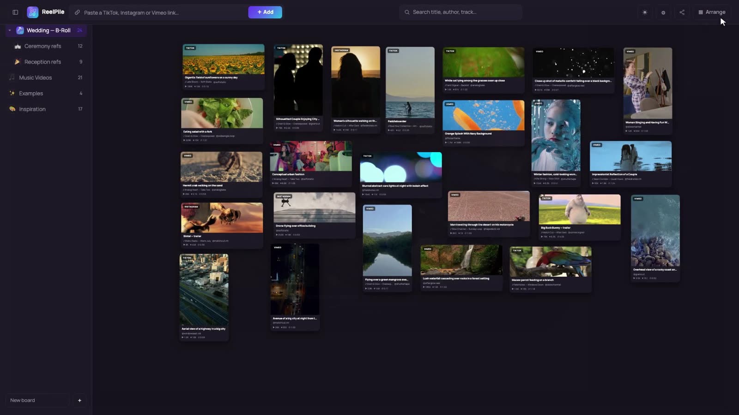739x415 pixels.
Task: Open the Hermit crab walking on sand card
Action: click(221, 174)
